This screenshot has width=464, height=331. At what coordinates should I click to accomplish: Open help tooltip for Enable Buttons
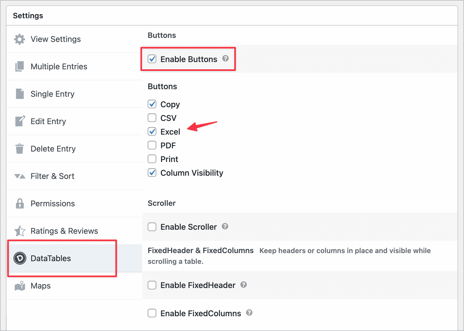(x=226, y=59)
